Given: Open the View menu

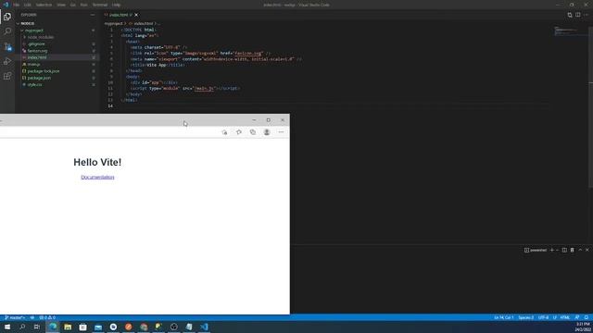Looking at the screenshot, I should click(61, 5).
